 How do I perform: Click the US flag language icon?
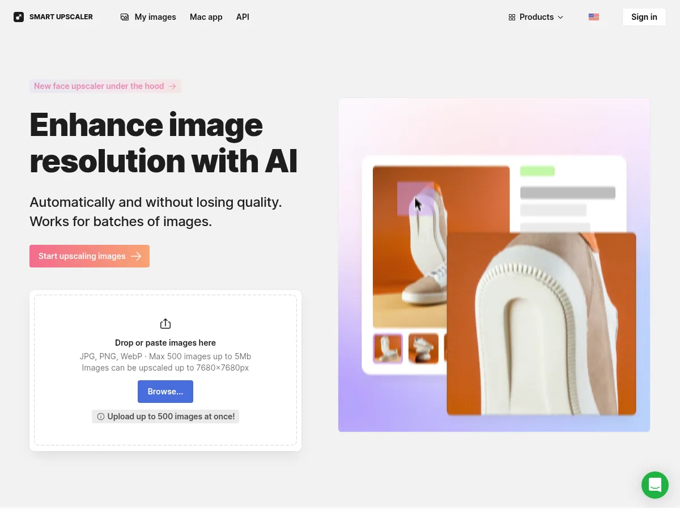coord(594,17)
